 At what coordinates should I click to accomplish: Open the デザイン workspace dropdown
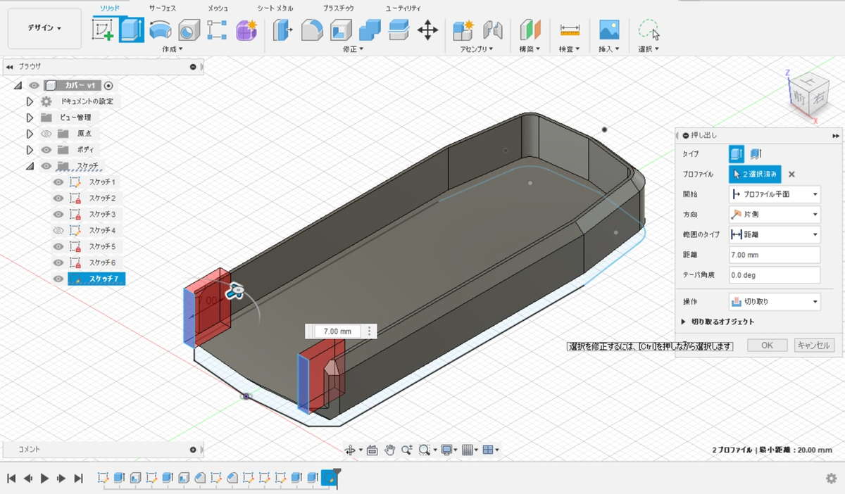pos(44,28)
